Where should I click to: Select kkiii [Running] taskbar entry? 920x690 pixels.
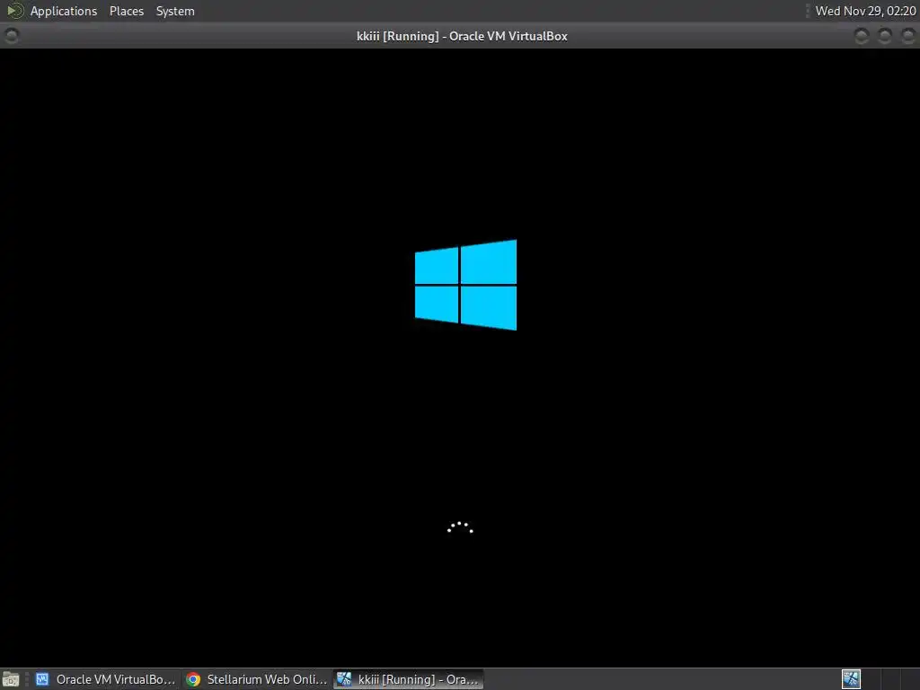coord(409,679)
